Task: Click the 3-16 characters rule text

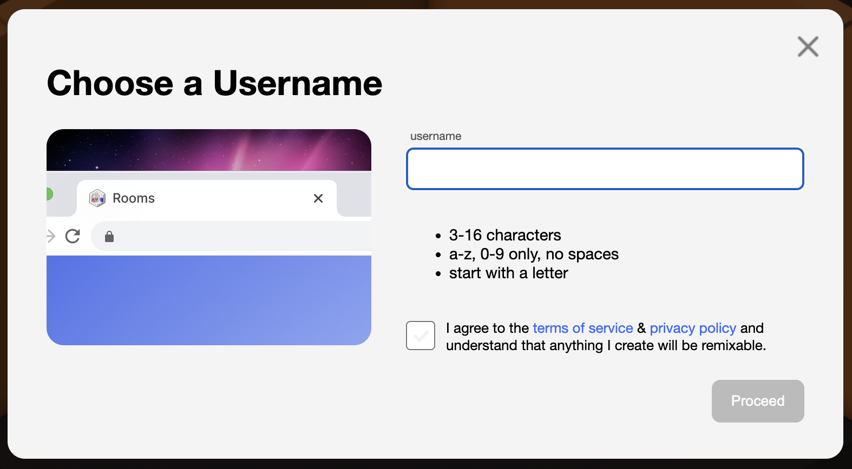Action: (505, 235)
